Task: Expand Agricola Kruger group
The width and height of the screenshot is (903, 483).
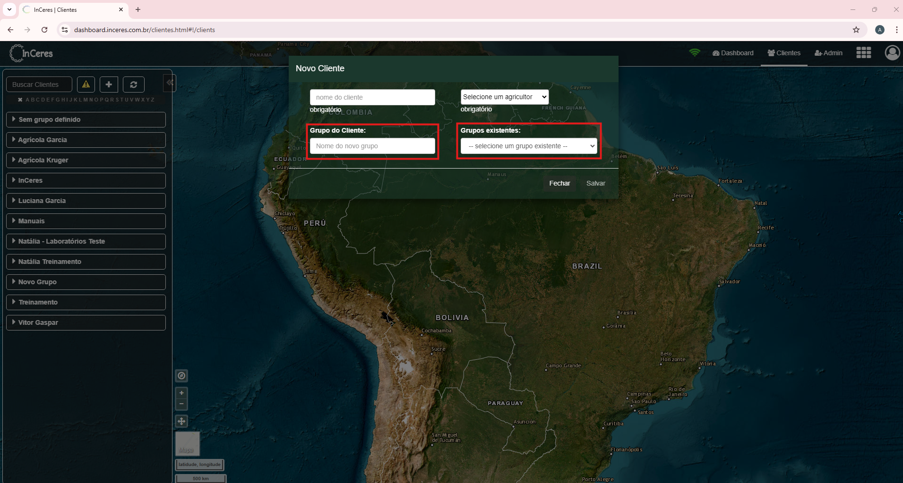Action: [86, 160]
